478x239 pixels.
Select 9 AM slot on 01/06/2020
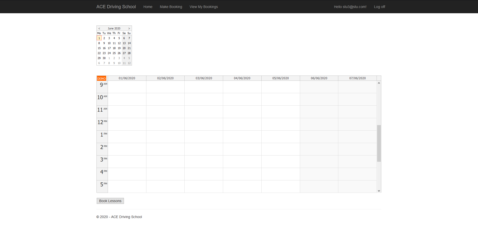pos(127,87)
